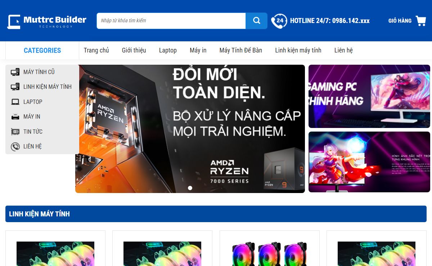Open Linh kiện máy tính in nav bar
The width and height of the screenshot is (432, 266).
(x=298, y=50)
